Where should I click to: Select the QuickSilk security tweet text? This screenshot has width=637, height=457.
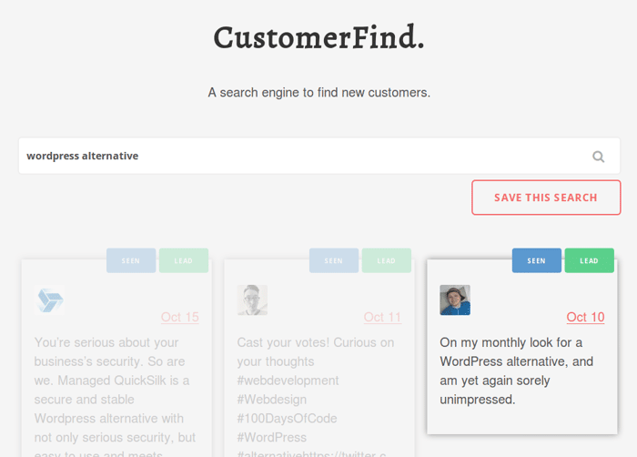coord(116,395)
